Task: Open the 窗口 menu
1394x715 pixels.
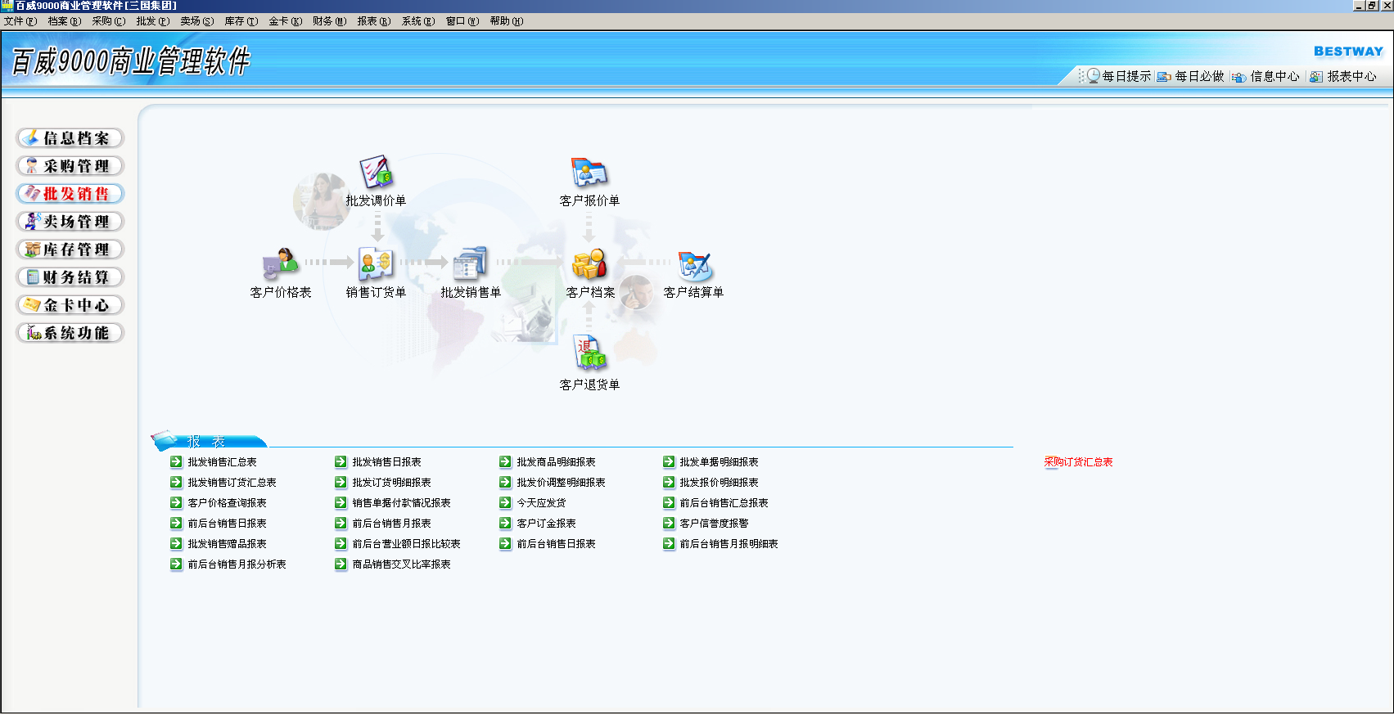Action: point(462,21)
